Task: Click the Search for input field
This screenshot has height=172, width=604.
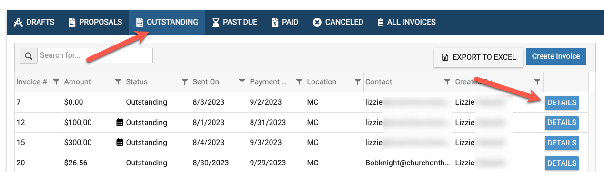Action: click(x=95, y=55)
